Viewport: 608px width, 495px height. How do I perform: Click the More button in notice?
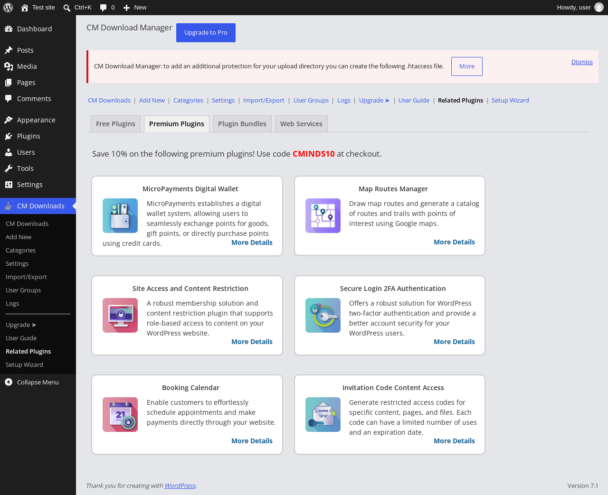(x=467, y=66)
